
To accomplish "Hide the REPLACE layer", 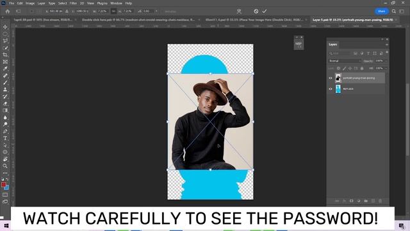I will tap(331, 89).
